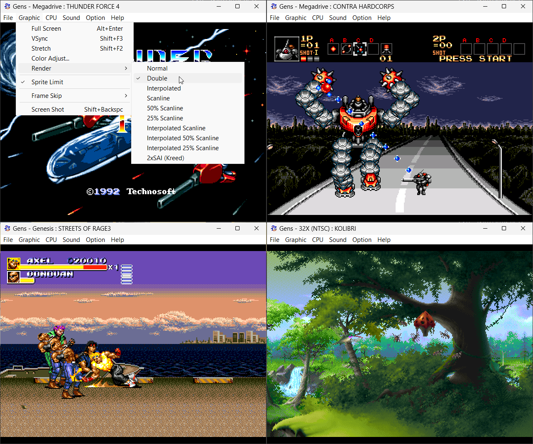Open Sound menu in Streets of Rage3 window

[71, 239]
